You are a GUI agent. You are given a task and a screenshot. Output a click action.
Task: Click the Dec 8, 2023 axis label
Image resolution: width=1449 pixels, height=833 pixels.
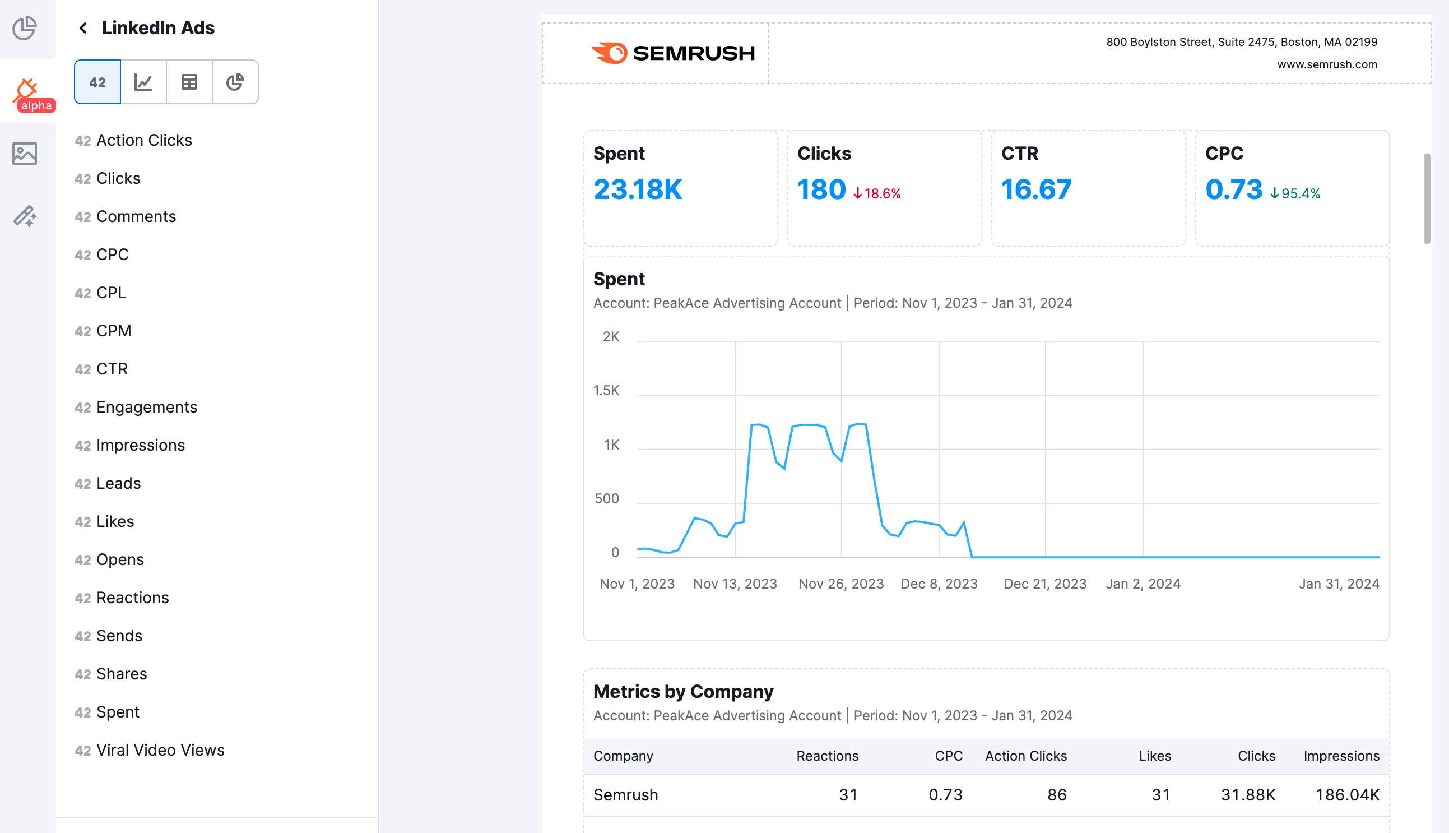(939, 584)
